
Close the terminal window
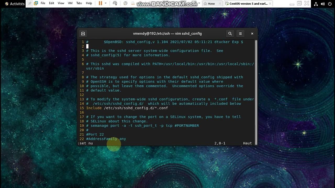(252, 33)
